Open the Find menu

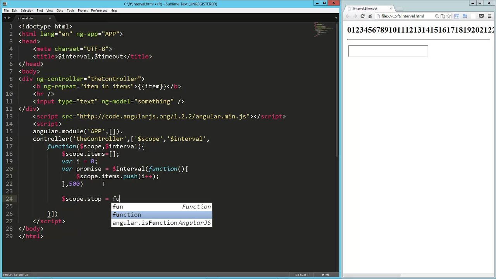[x=40, y=10]
